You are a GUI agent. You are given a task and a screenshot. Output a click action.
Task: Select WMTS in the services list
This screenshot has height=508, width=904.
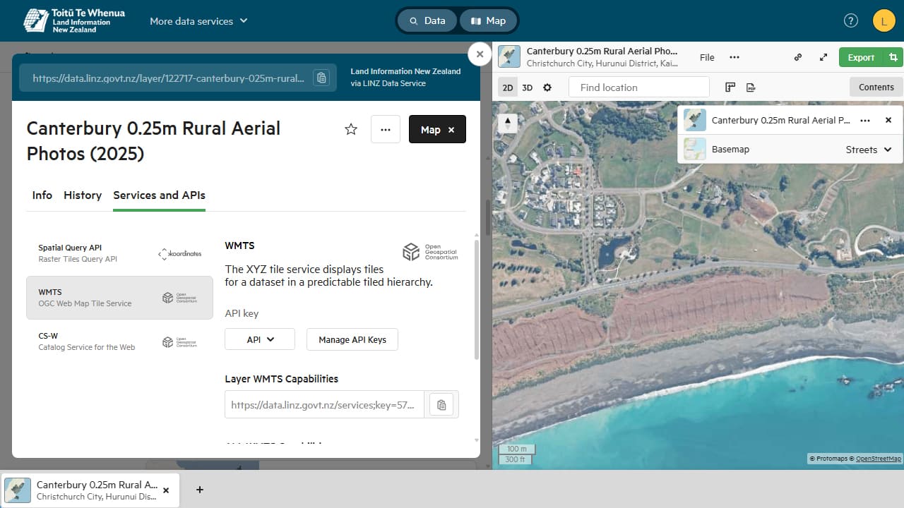(119, 298)
